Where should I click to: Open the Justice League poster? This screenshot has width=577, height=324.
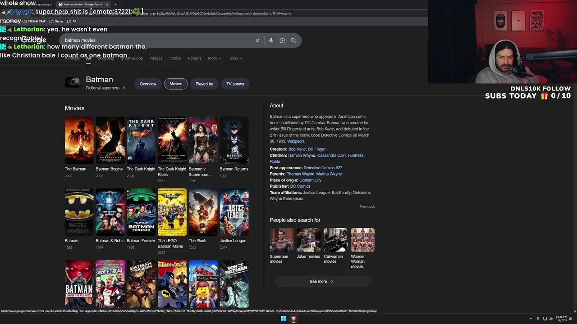click(x=234, y=212)
